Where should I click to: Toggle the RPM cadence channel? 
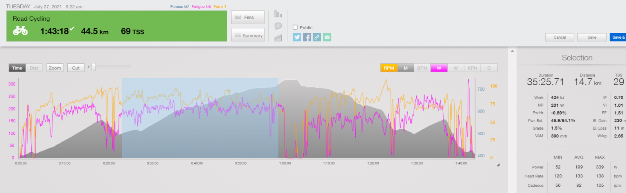click(x=389, y=68)
